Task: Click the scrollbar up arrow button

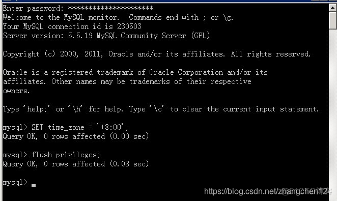Action: point(333,8)
